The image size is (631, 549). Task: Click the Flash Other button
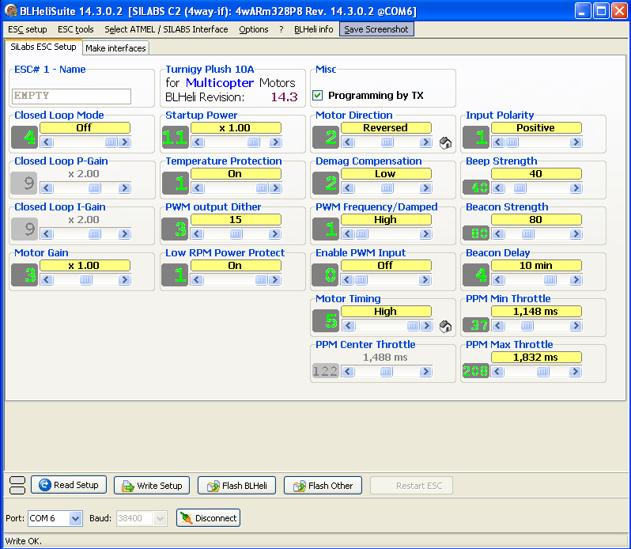[323, 486]
